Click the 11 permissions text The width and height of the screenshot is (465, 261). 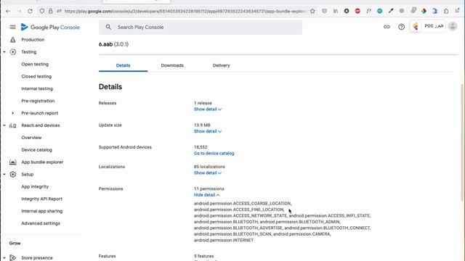[x=209, y=188]
